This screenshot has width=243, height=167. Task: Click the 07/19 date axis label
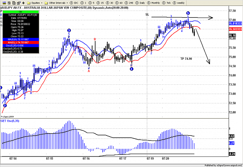pyautogui.click(x=150, y=158)
